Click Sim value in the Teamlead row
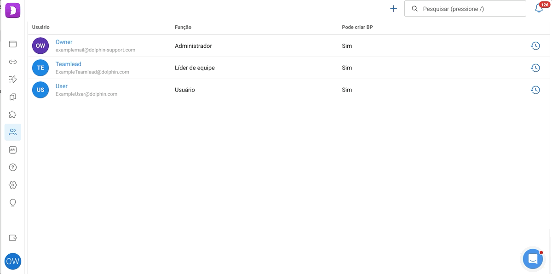Image resolution: width=552 pixels, height=274 pixels. click(347, 68)
